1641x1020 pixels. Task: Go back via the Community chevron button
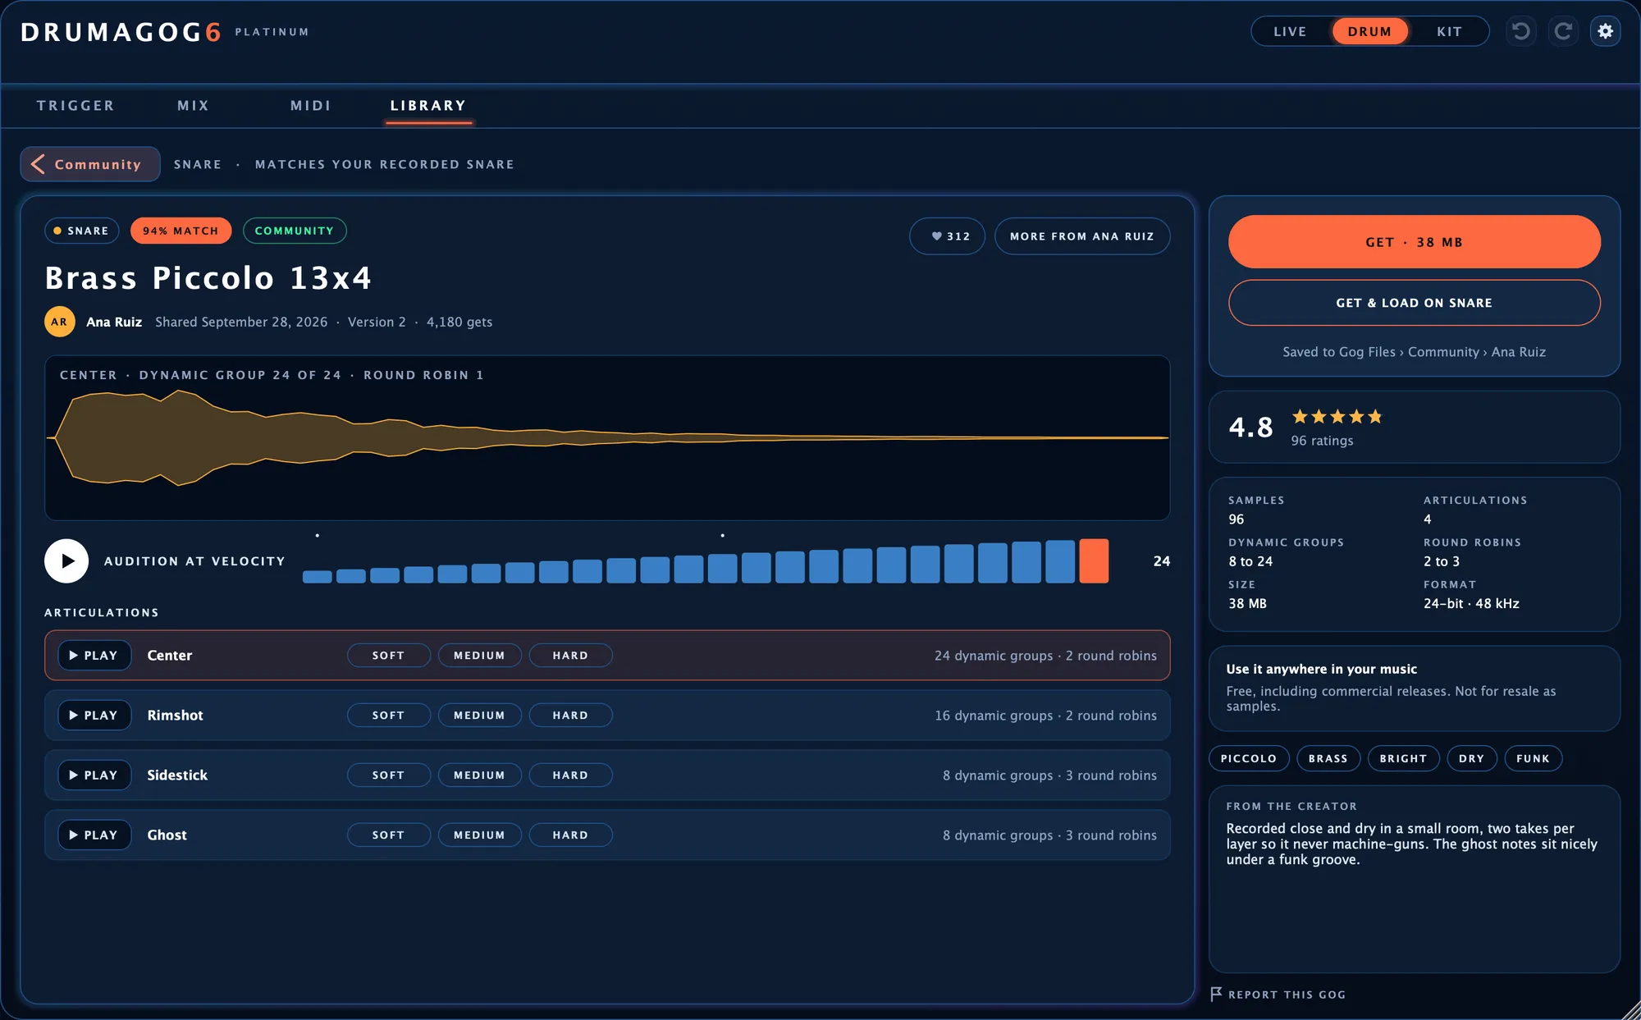90,164
